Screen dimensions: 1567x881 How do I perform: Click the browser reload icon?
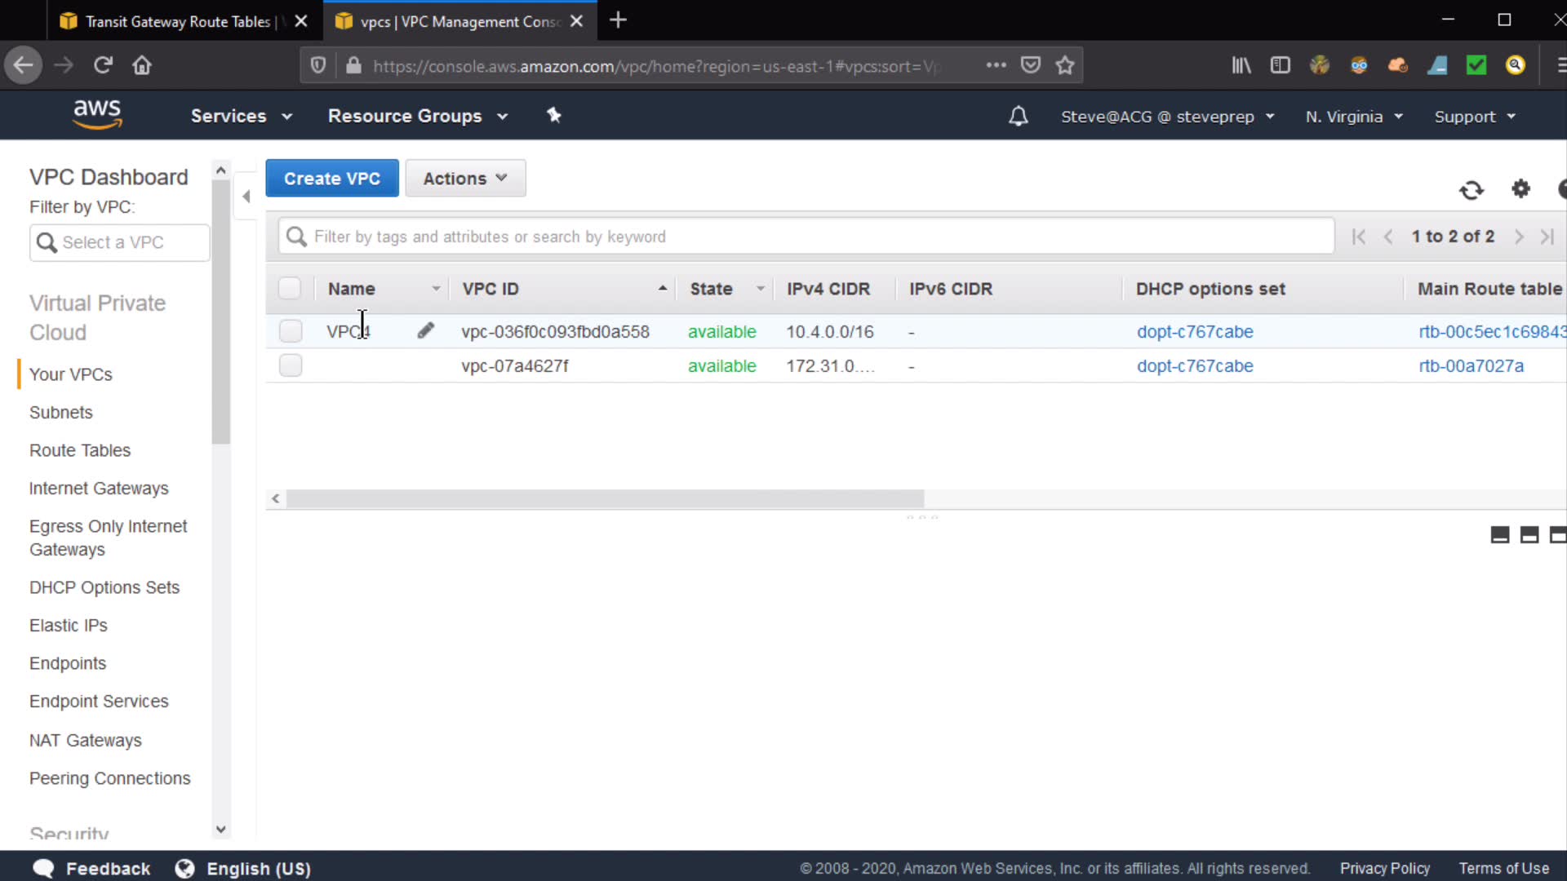pyautogui.click(x=103, y=65)
